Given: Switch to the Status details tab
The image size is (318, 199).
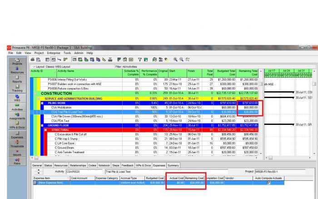Looking at the screenshot, I should [48, 165].
